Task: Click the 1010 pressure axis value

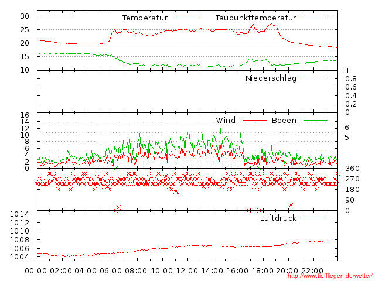Action: tap(19, 231)
